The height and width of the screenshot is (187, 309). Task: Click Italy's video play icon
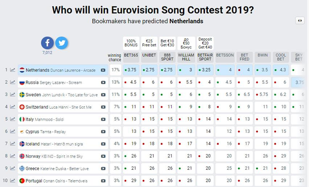tap(103, 119)
